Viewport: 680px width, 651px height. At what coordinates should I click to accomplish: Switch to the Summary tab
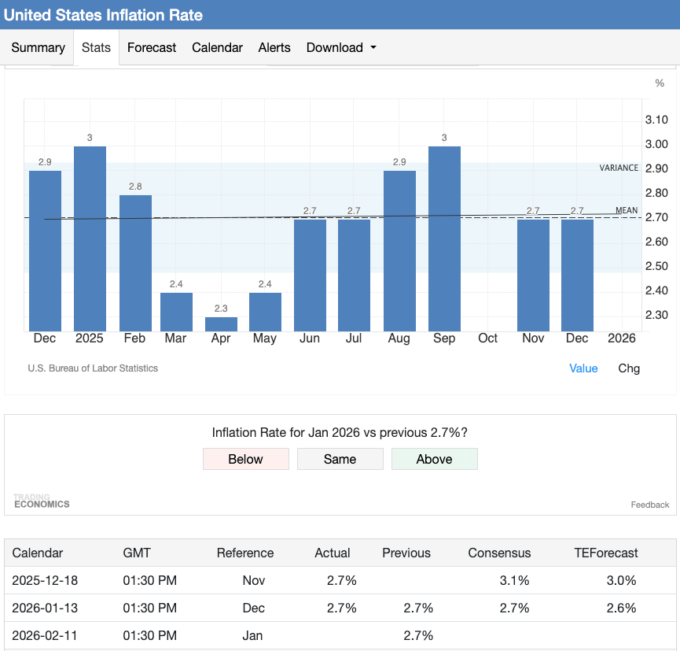tap(38, 48)
